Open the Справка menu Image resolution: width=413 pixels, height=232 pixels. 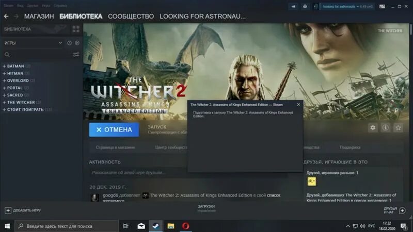click(60, 6)
